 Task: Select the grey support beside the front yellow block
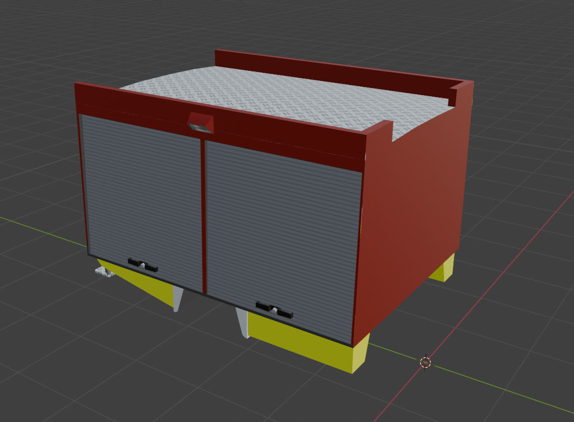pyautogui.click(x=242, y=322)
